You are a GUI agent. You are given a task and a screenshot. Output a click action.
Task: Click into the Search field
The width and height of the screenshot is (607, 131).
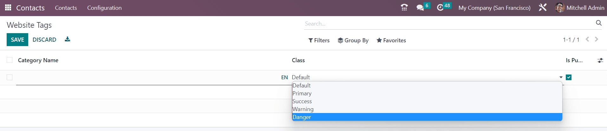coord(447,24)
